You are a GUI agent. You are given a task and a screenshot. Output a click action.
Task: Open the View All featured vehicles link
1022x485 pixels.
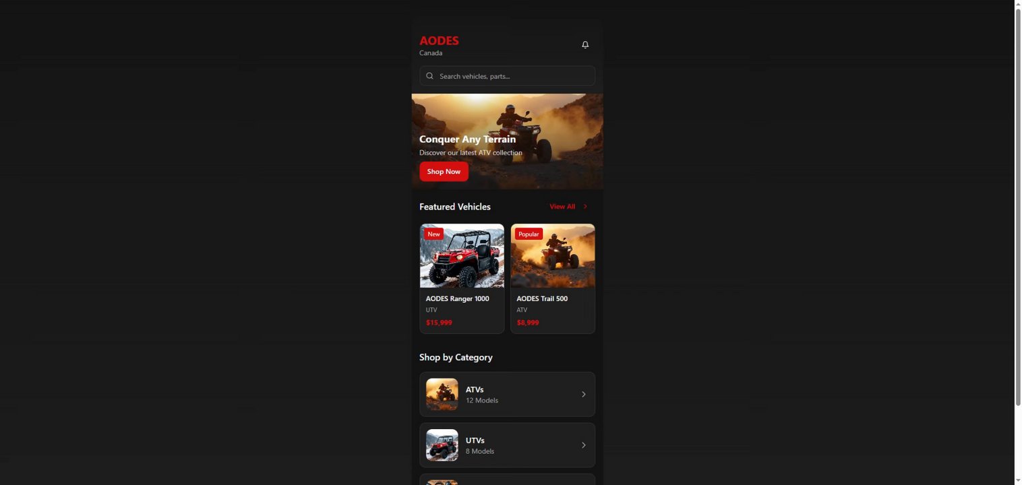click(x=562, y=207)
